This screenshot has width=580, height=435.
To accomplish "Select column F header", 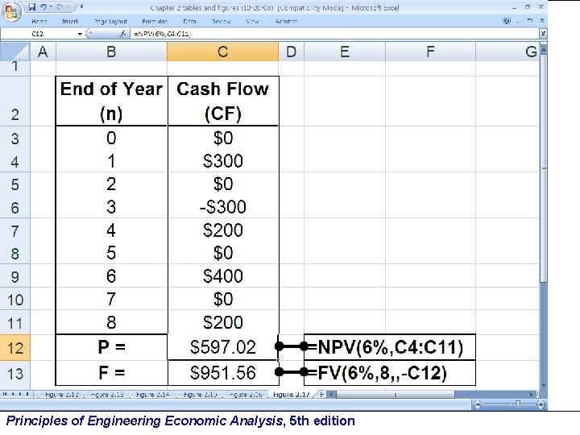I will point(430,52).
